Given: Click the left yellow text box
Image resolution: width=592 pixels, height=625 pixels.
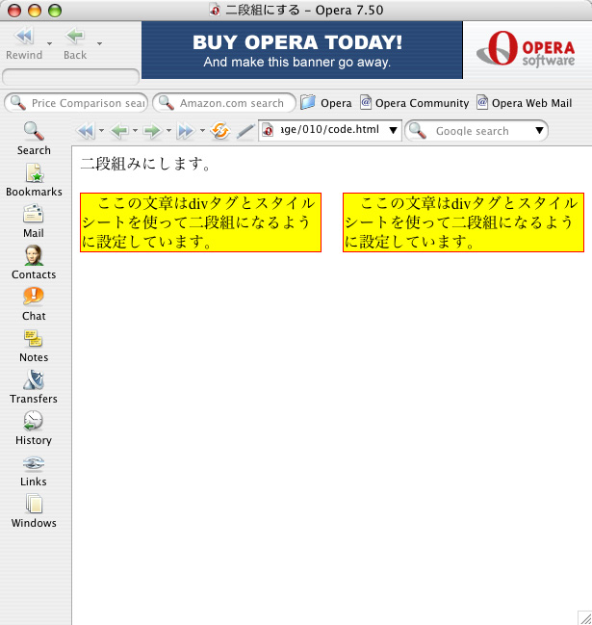Looking at the screenshot, I should (x=200, y=222).
